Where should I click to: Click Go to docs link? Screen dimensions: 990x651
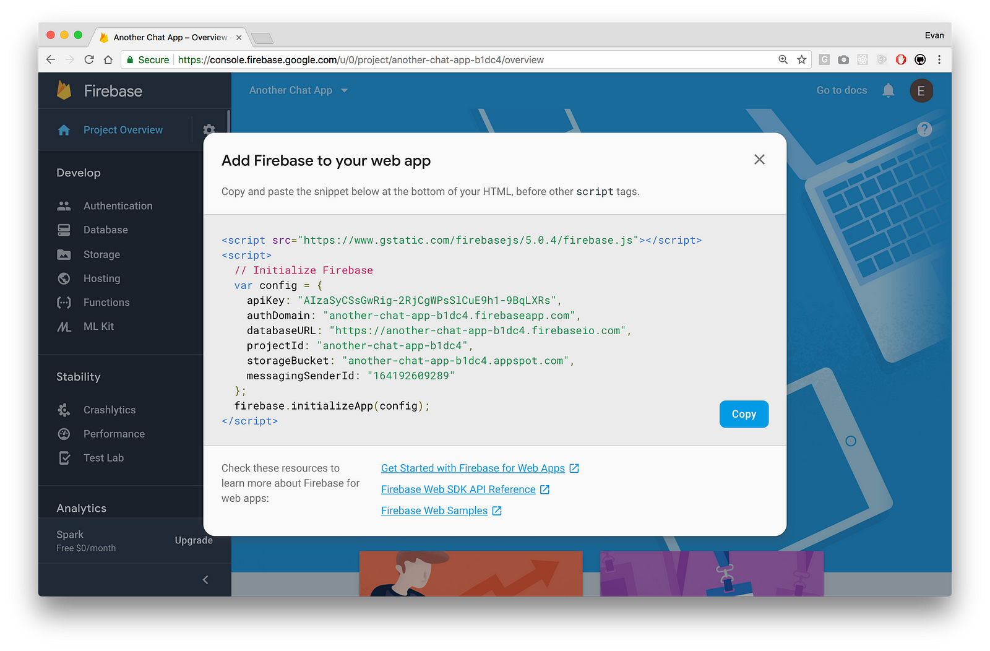pyautogui.click(x=841, y=90)
